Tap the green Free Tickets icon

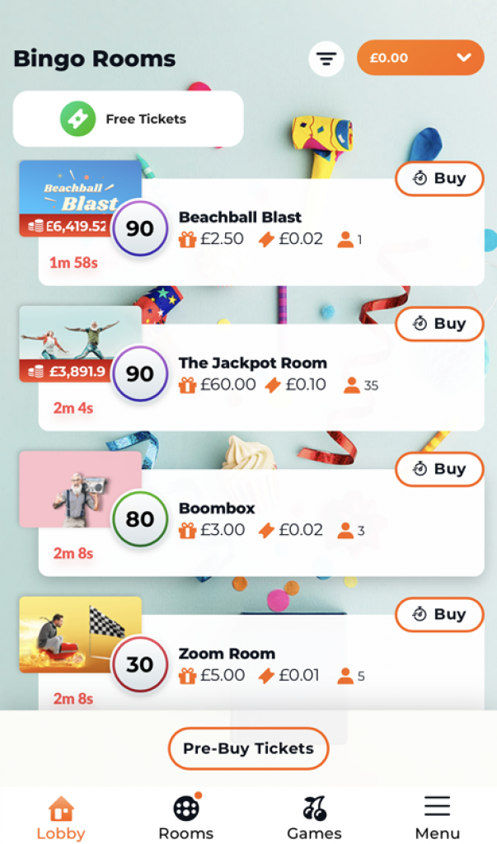[x=78, y=119]
